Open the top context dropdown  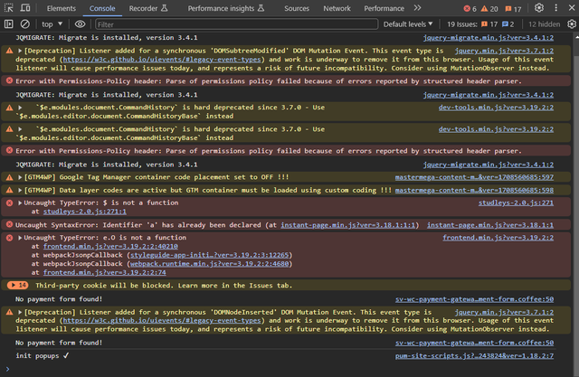[52, 24]
